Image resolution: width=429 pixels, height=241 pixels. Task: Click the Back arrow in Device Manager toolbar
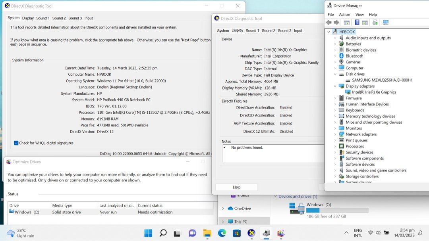329,23
